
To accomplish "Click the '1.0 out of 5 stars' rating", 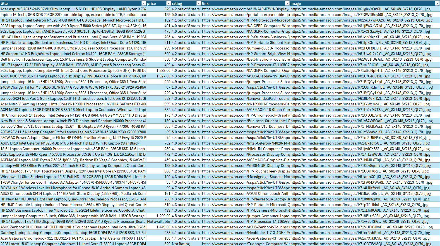I will click(186, 87).
